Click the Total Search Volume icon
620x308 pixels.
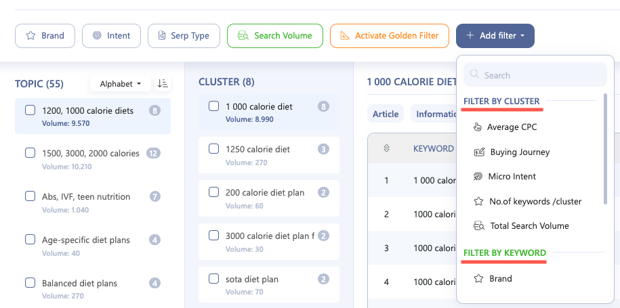pos(478,226)
